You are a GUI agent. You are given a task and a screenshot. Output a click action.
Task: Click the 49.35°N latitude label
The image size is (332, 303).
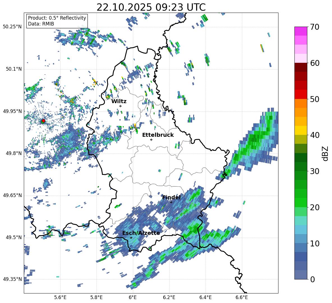pyautogui.click(x=12, y=279)
